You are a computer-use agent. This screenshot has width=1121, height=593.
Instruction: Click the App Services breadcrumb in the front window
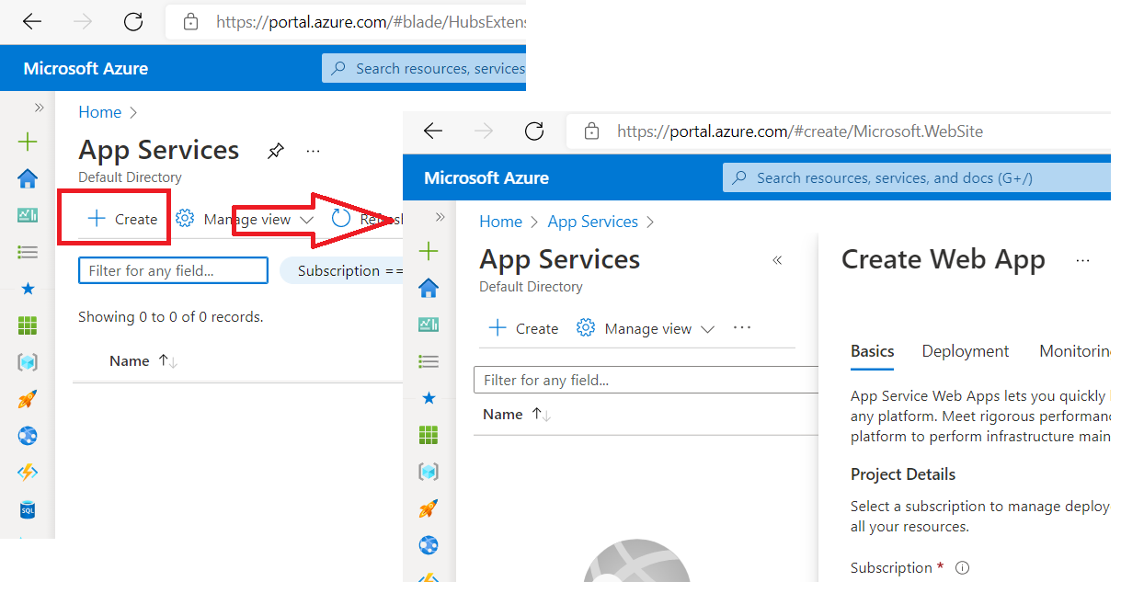(593, 222)
